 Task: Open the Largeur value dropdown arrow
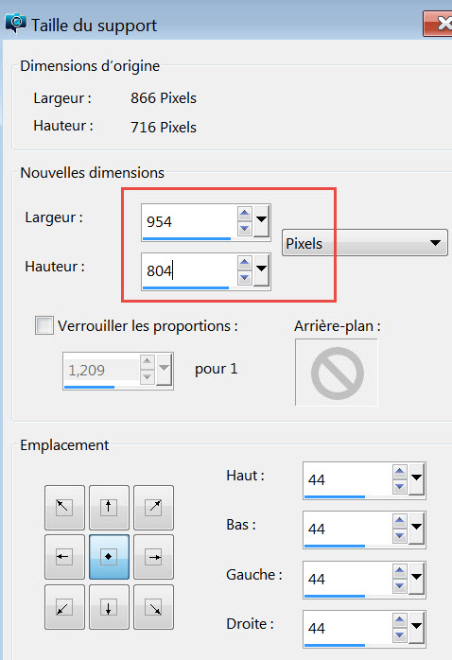tap(261, 221)
